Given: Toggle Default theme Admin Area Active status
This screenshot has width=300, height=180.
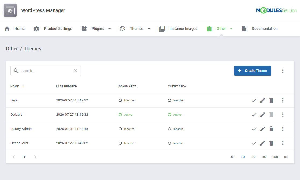Looking at the screenshot, I should 125,115.
